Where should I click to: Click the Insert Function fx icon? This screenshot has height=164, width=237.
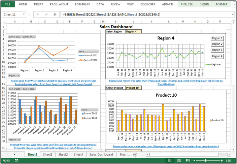coord(55,14)
